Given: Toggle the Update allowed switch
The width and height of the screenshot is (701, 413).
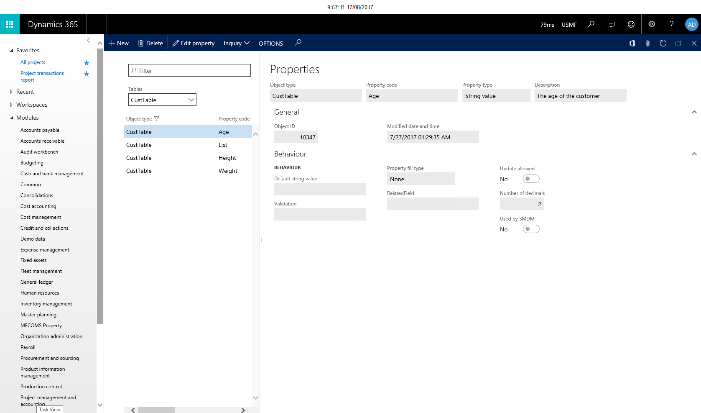Looking at the screenshot, I should coord(531,179).
